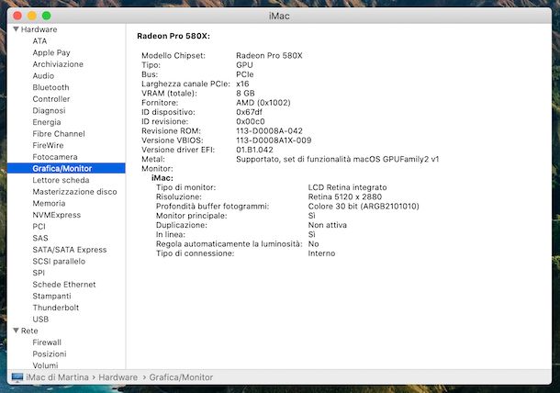Click the ID revisione value '0x00c0'
Screen dimensions: 560x393
(x=251, y=121)
